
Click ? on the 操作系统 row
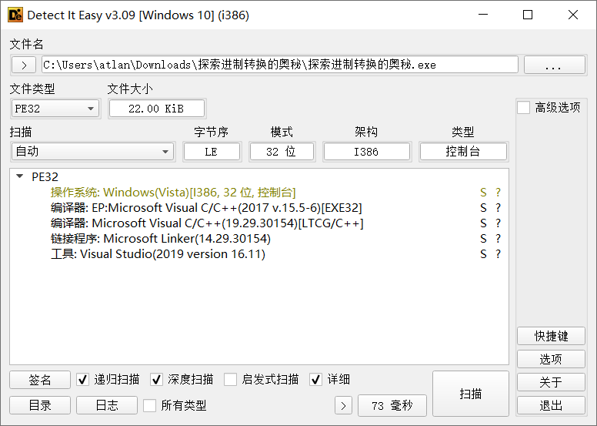498,193
